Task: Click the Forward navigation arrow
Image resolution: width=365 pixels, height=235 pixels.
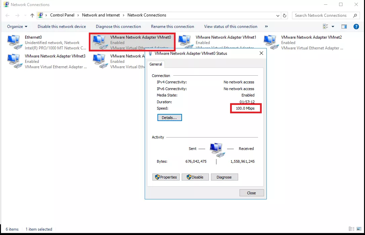Action: [x=17, y=15]
